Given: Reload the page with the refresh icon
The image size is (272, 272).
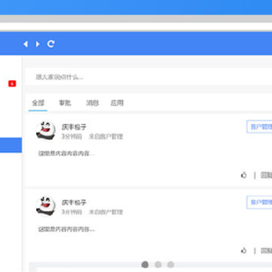Looking at the screenshot, I should point(51,44).
